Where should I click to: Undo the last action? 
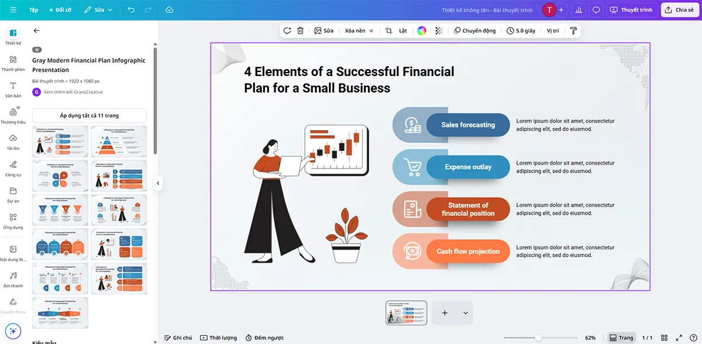tap(131, 10)
